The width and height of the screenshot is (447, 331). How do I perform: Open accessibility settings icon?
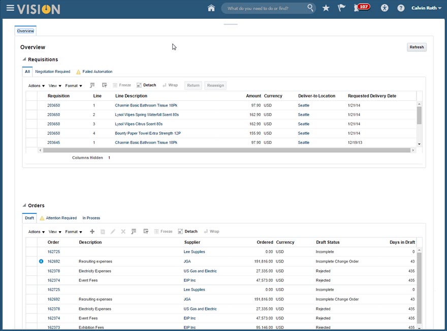point(385,8)
